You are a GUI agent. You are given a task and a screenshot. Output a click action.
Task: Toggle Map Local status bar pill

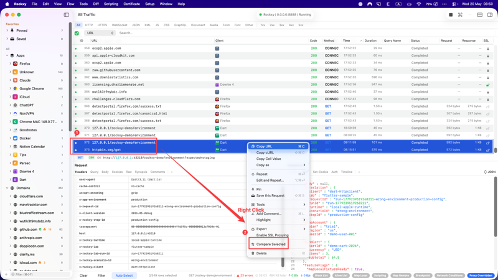360,276
